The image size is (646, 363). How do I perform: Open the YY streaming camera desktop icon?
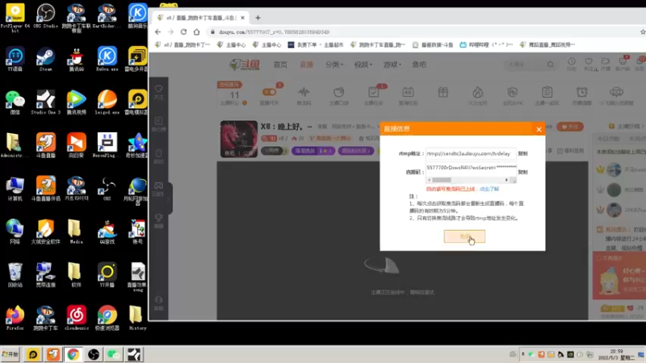point(107,274)
